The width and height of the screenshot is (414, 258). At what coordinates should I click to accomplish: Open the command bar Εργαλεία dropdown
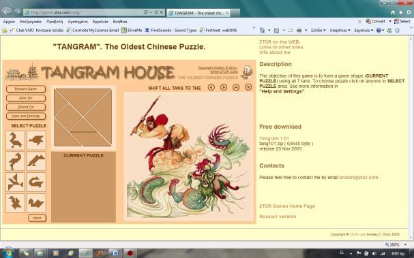[364, 31]
